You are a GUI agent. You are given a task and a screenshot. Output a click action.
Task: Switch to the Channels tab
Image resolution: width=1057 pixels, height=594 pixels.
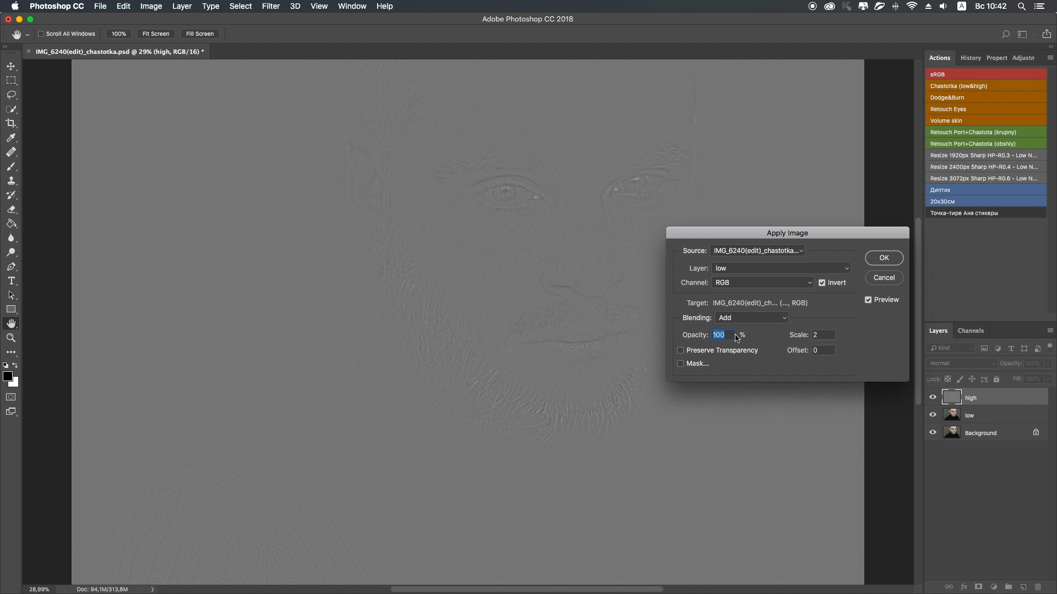[971, 331]
